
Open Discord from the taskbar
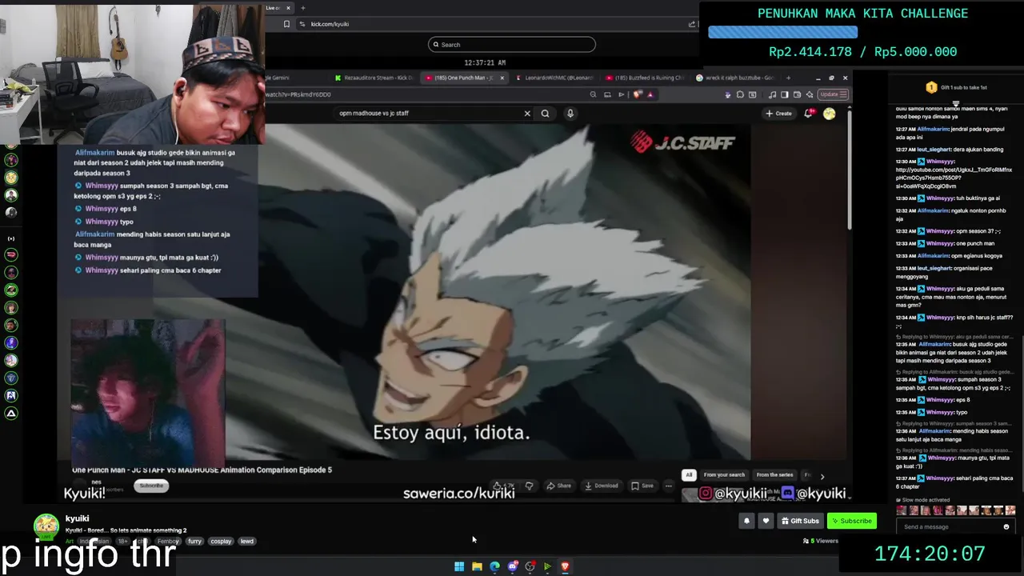512,566
